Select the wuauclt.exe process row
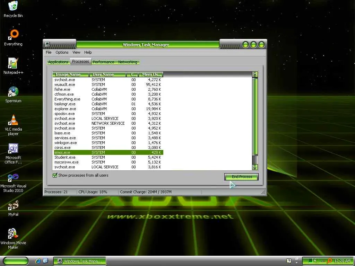This screenshot has width=355, height=266. [x=108, y=85]
